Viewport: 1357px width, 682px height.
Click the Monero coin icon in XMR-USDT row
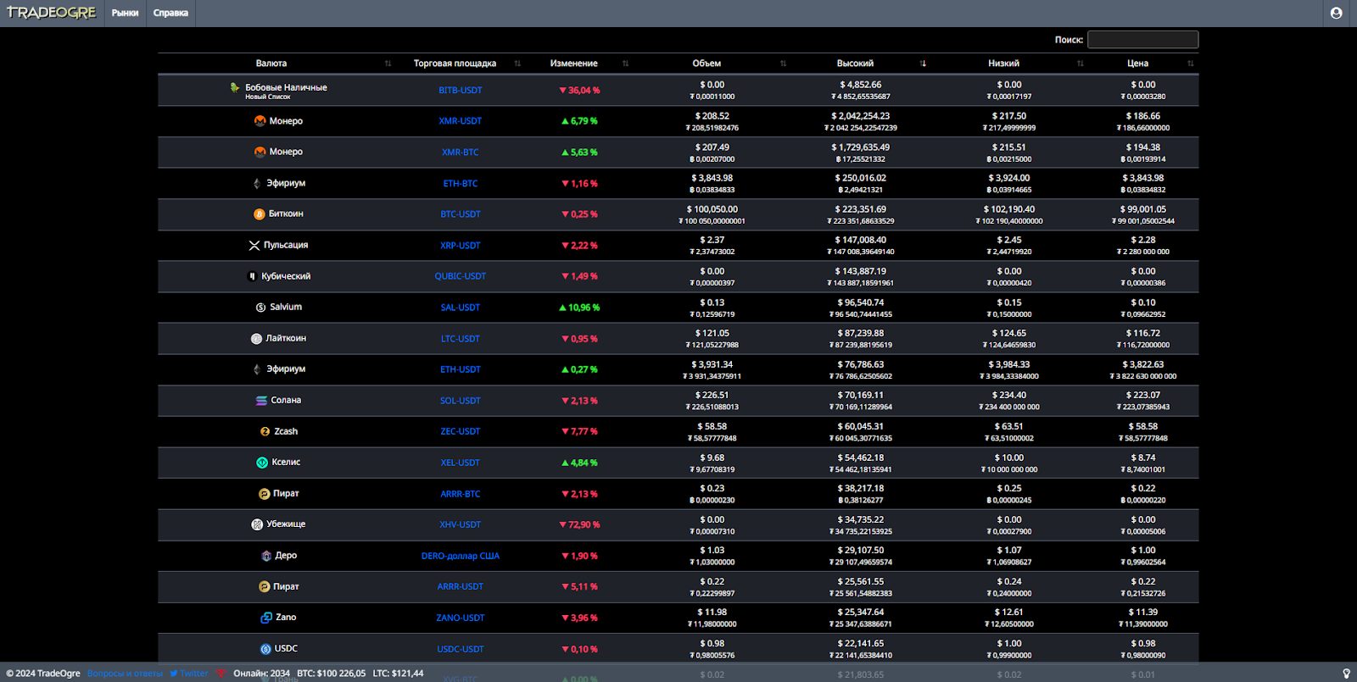tap(260, 121)
